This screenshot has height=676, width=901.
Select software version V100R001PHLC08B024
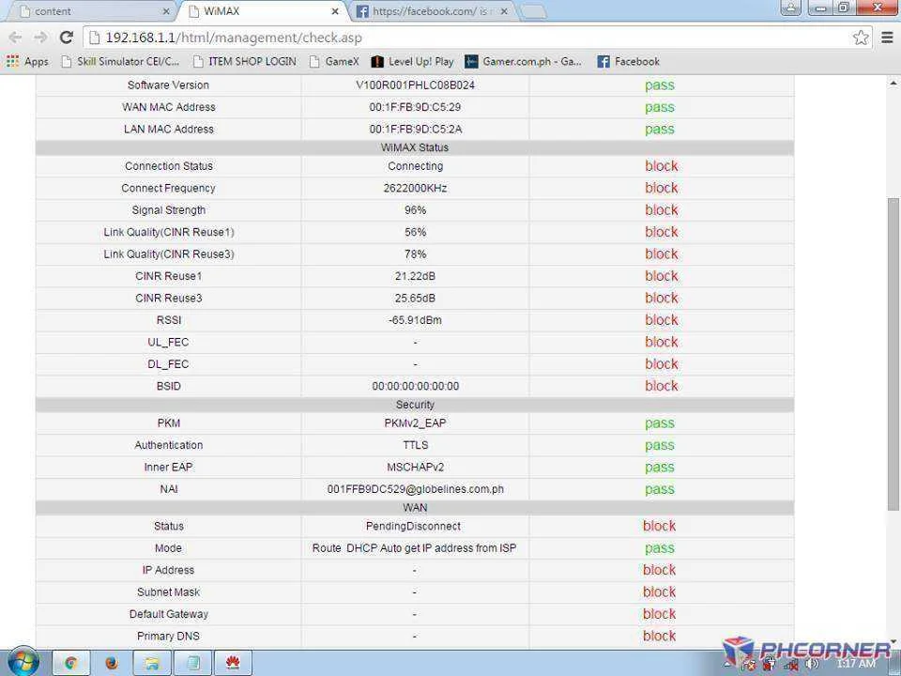coord(415,85)
